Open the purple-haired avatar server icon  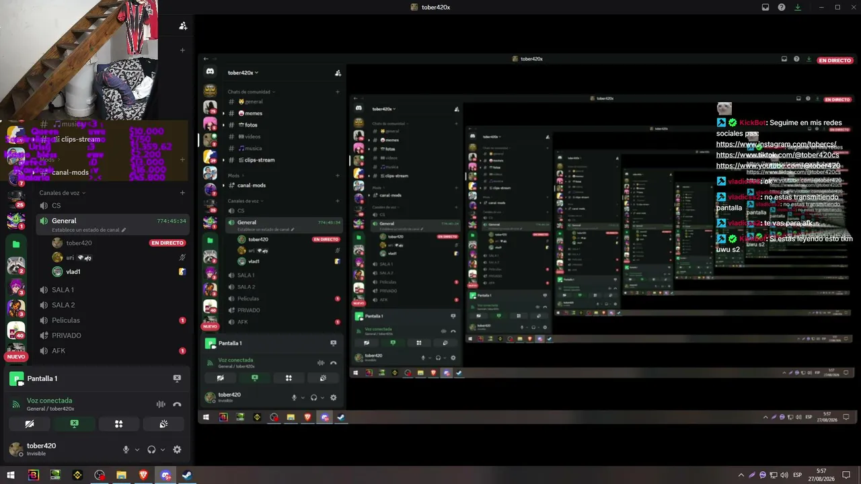pos(16,287)
